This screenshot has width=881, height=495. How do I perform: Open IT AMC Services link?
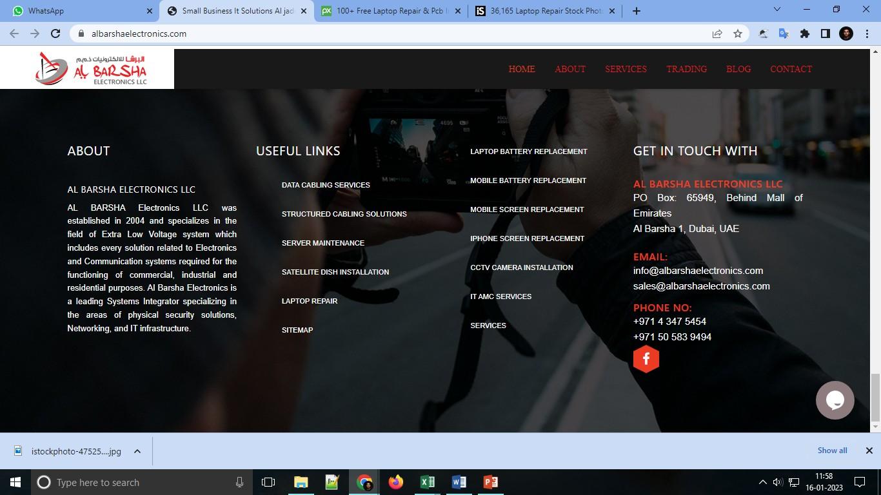(x=501, y=296)
